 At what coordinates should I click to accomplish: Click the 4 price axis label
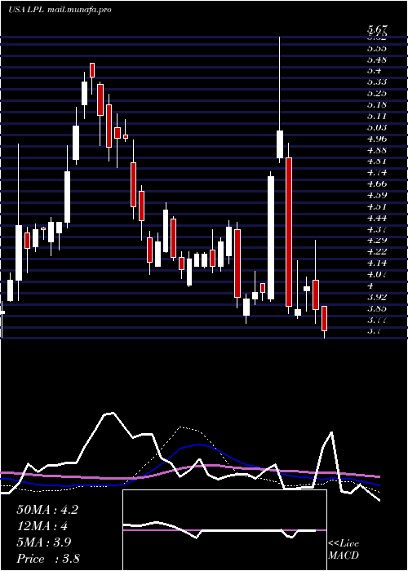click(x=370, y=285)
